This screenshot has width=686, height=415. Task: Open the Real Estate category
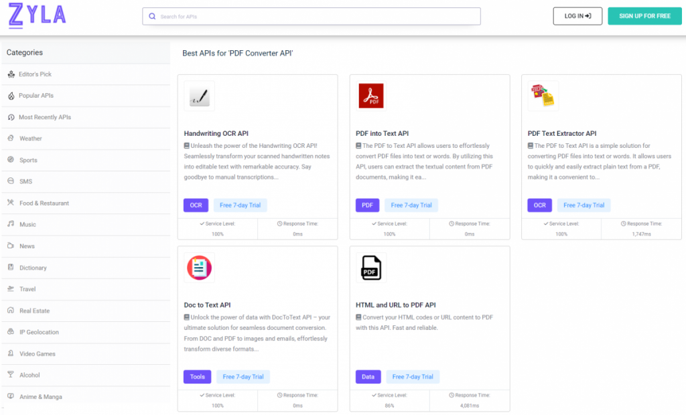(86, 311)
